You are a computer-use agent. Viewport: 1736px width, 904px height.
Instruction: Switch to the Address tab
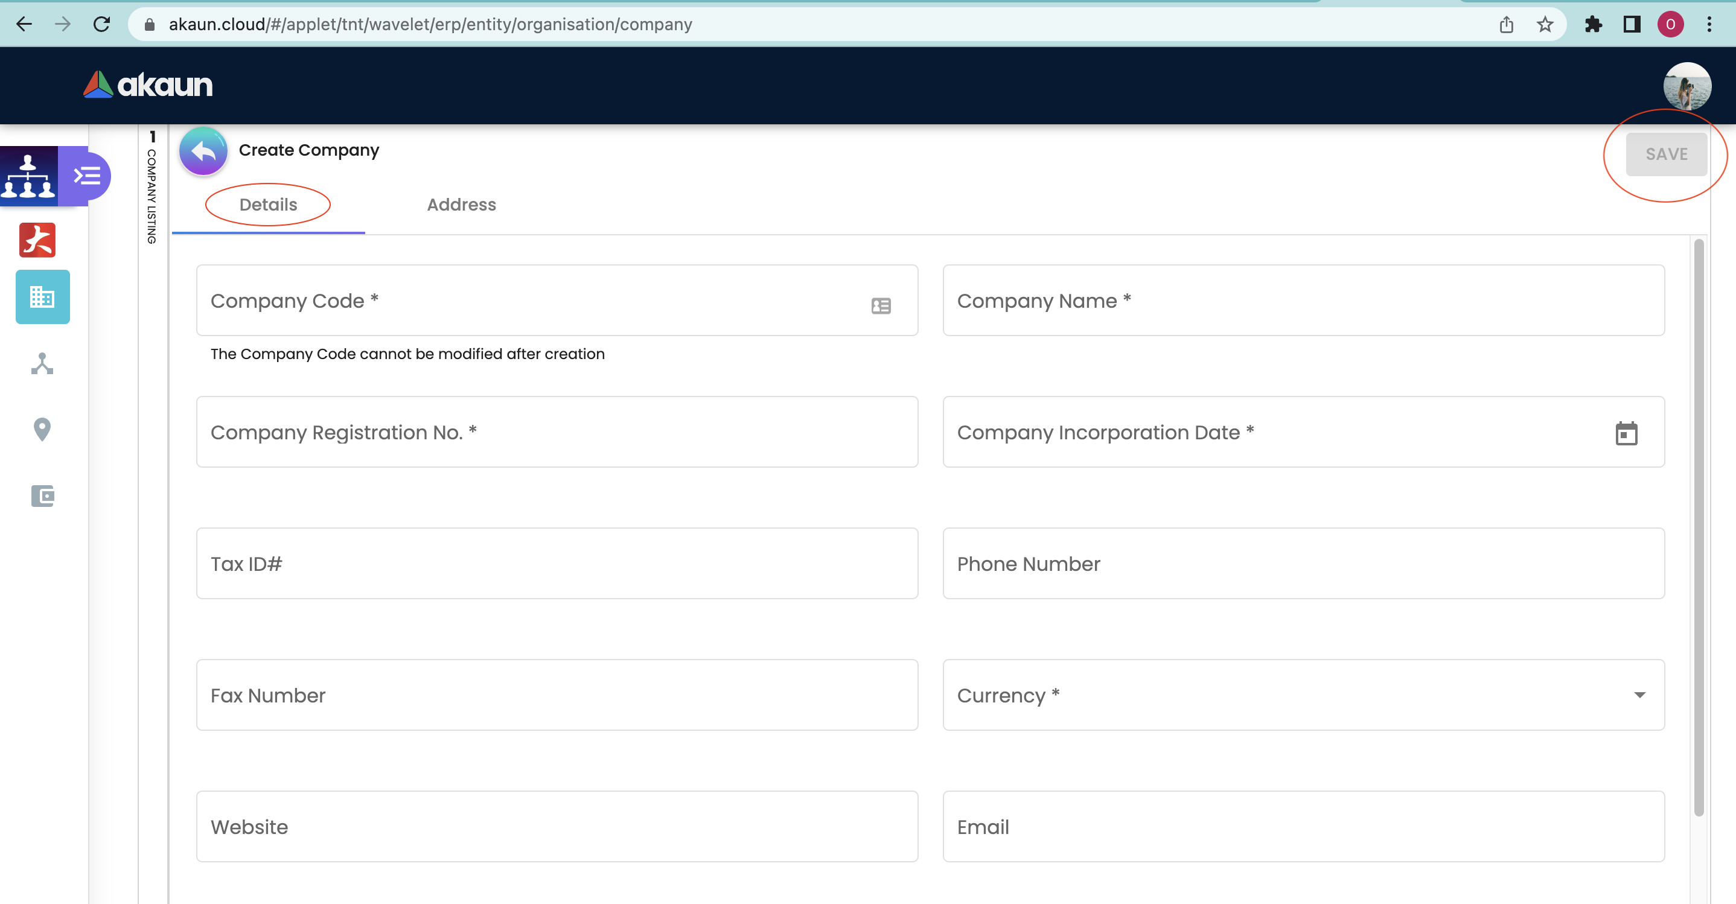pos(461,204)
